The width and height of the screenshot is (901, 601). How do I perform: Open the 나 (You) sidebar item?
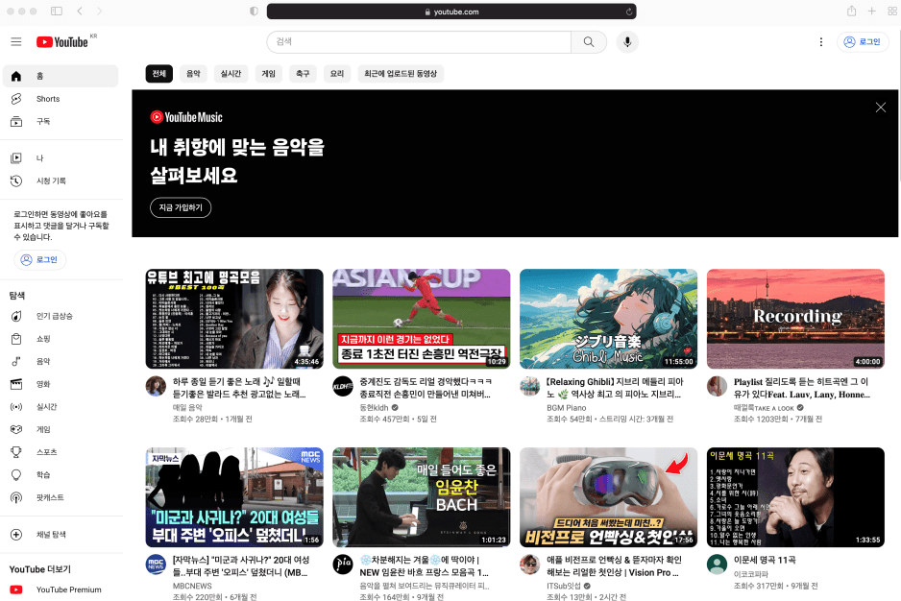point(61,158)
